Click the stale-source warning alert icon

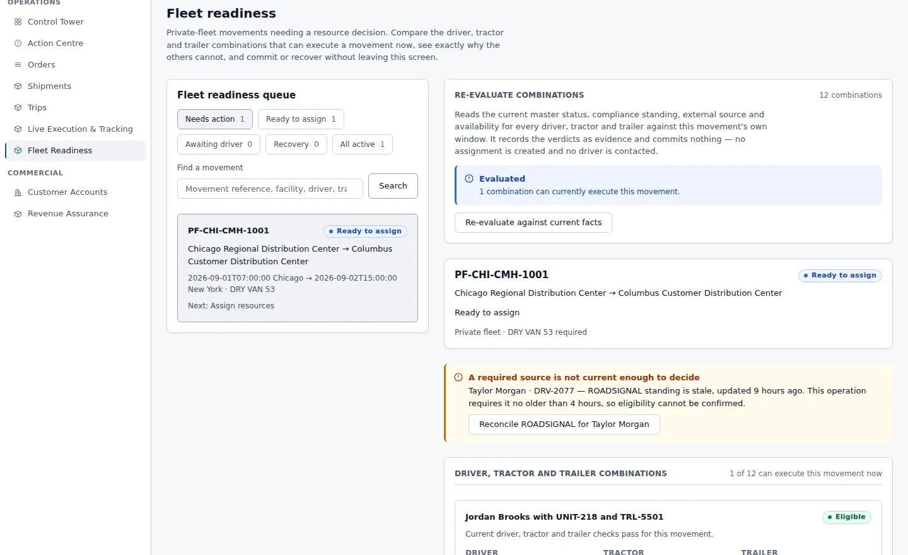pos(458,377)
